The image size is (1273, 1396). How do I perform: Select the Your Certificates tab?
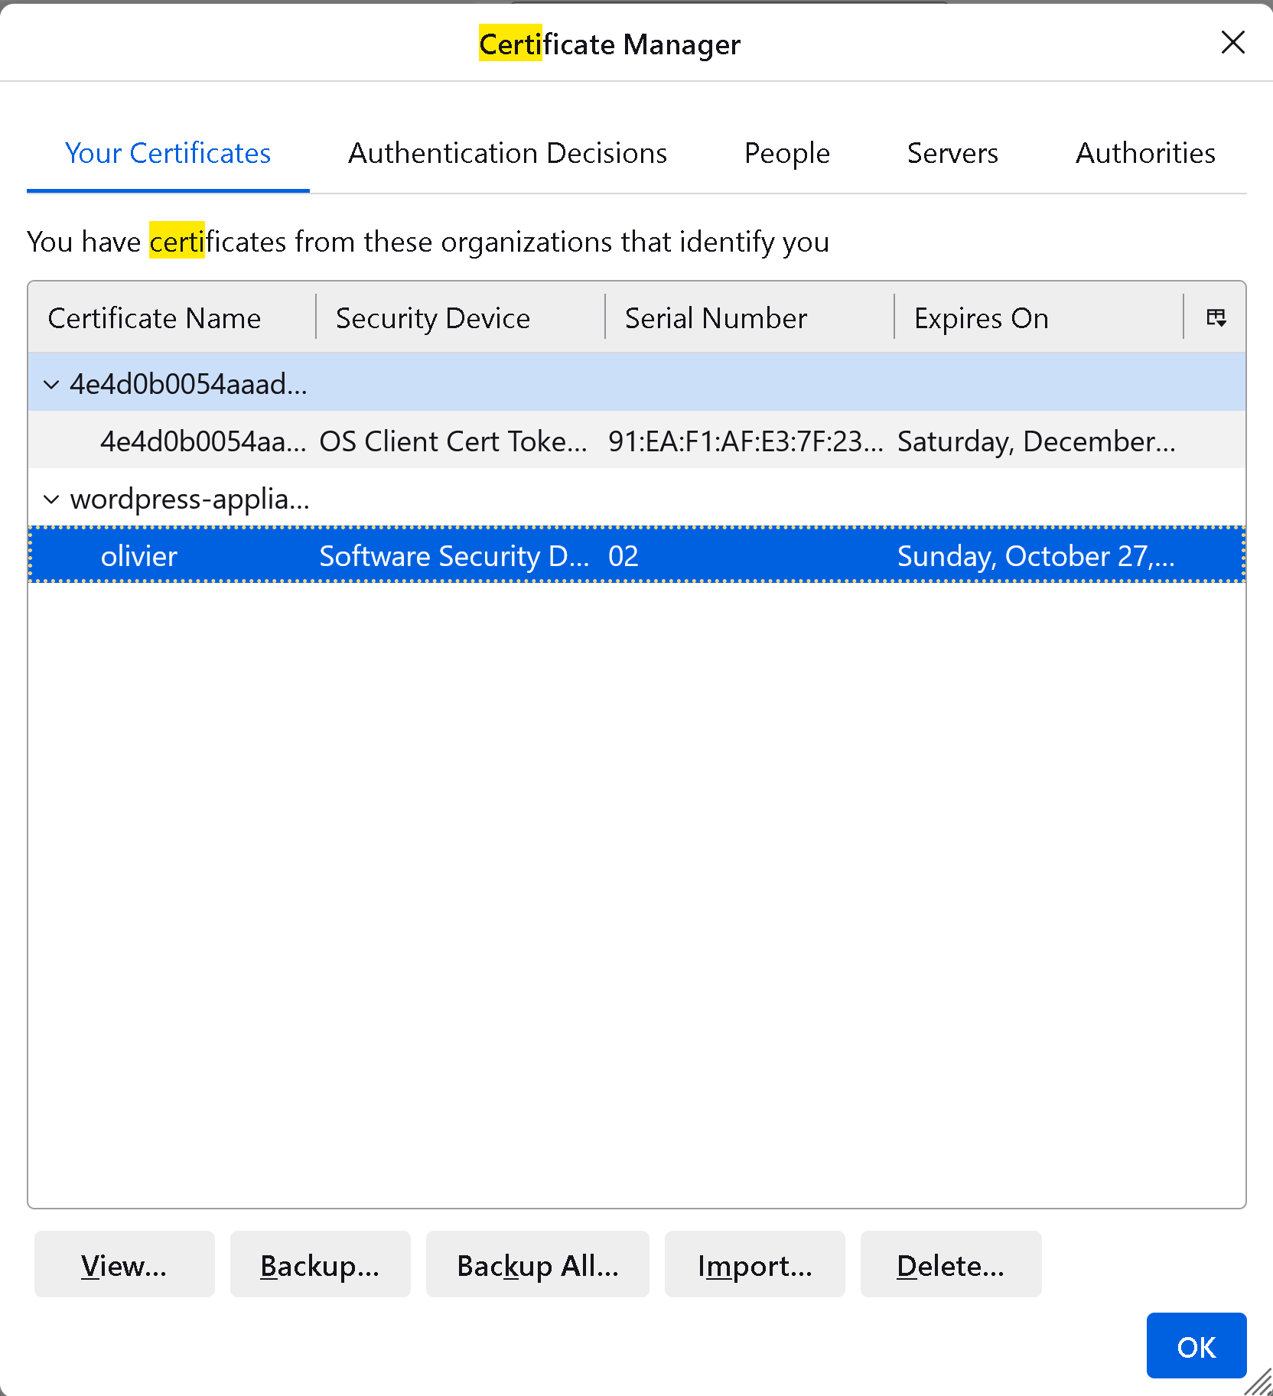[x=168, y=154]
